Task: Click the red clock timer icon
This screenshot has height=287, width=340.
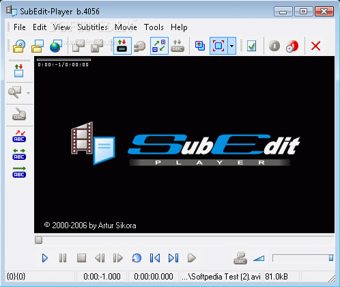Action: pos(292,46)
